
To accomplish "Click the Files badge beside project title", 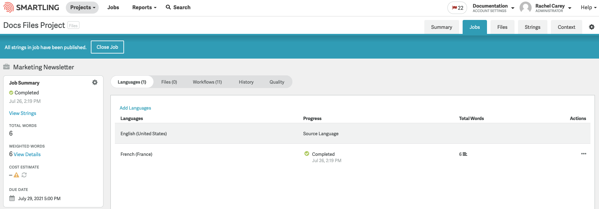I will click(73, 25).
